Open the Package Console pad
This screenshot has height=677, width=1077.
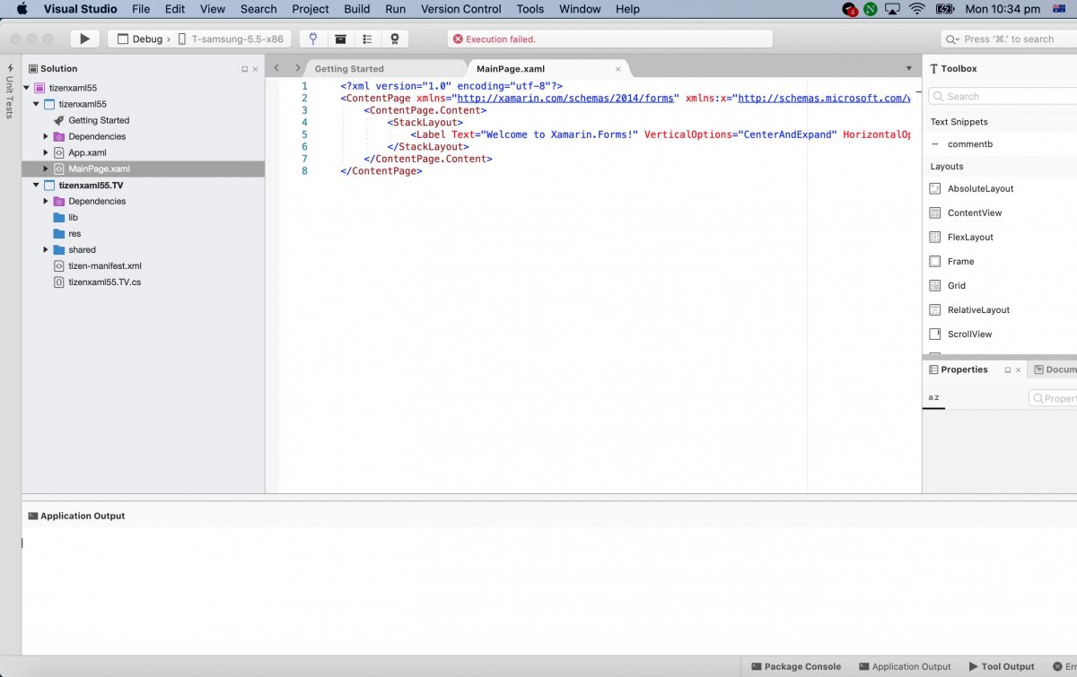click(x=796, y=666)
